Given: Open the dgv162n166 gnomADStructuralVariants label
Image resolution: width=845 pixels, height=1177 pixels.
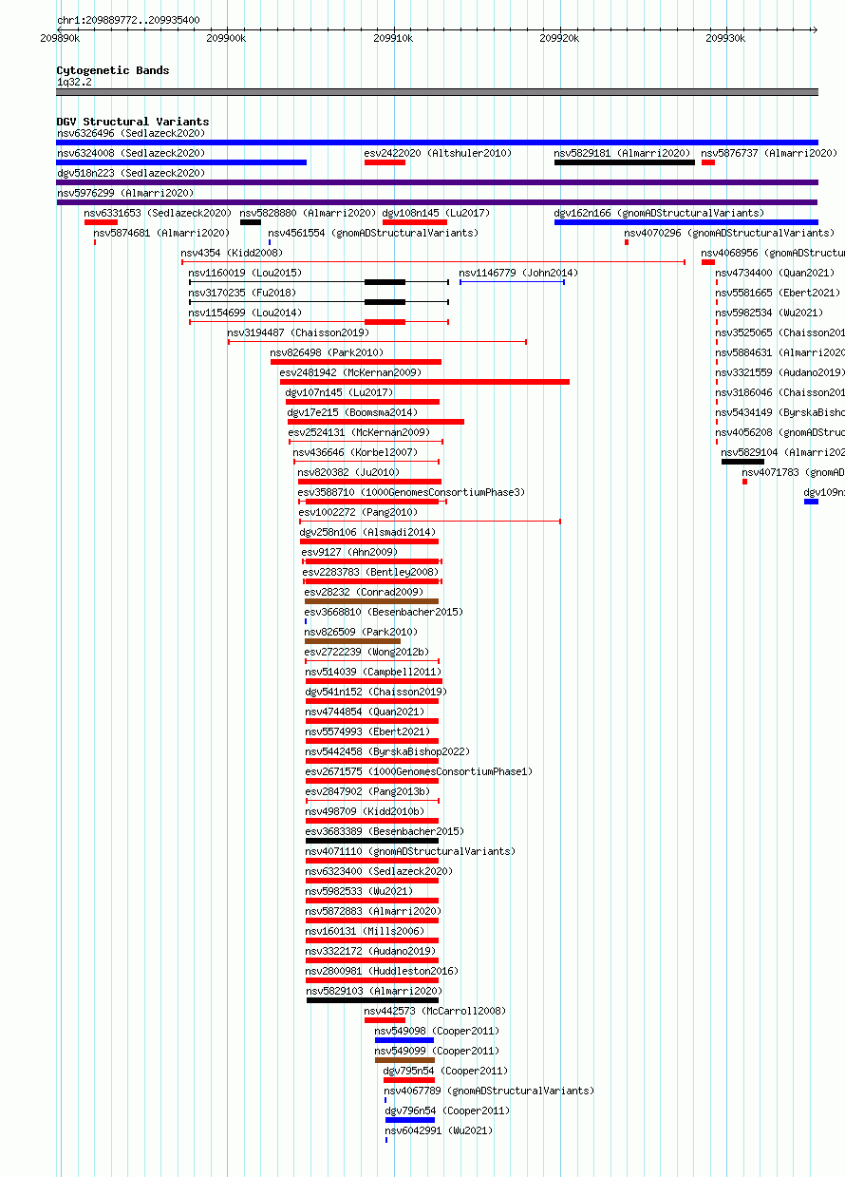Looking at the screenshot, I should coord(658,213).
